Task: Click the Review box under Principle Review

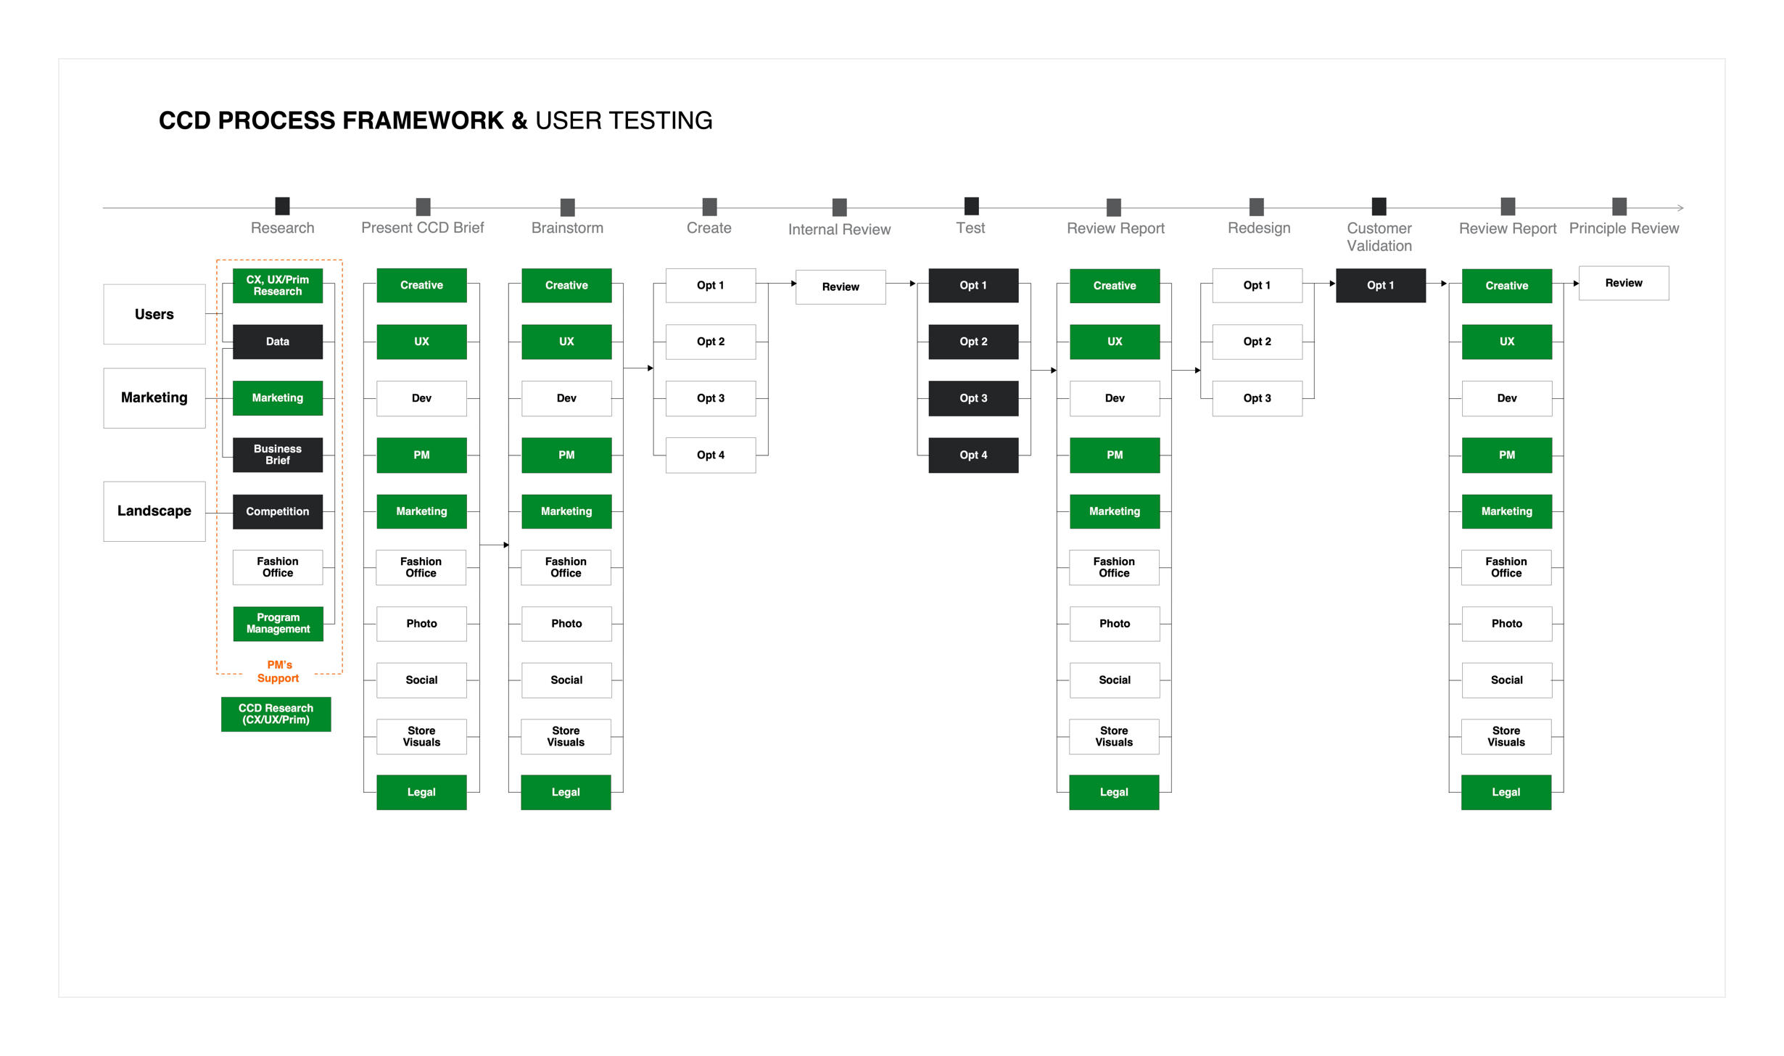Action: [x=1623, y=283]
